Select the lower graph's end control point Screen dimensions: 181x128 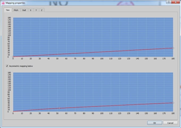[173, 103]
